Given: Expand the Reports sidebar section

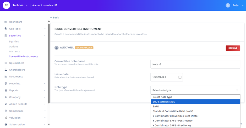Looking at the screenshot, I should point(45,90).
